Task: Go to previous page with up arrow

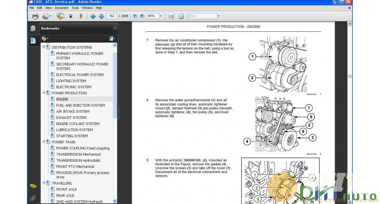Action: point(93,16)
